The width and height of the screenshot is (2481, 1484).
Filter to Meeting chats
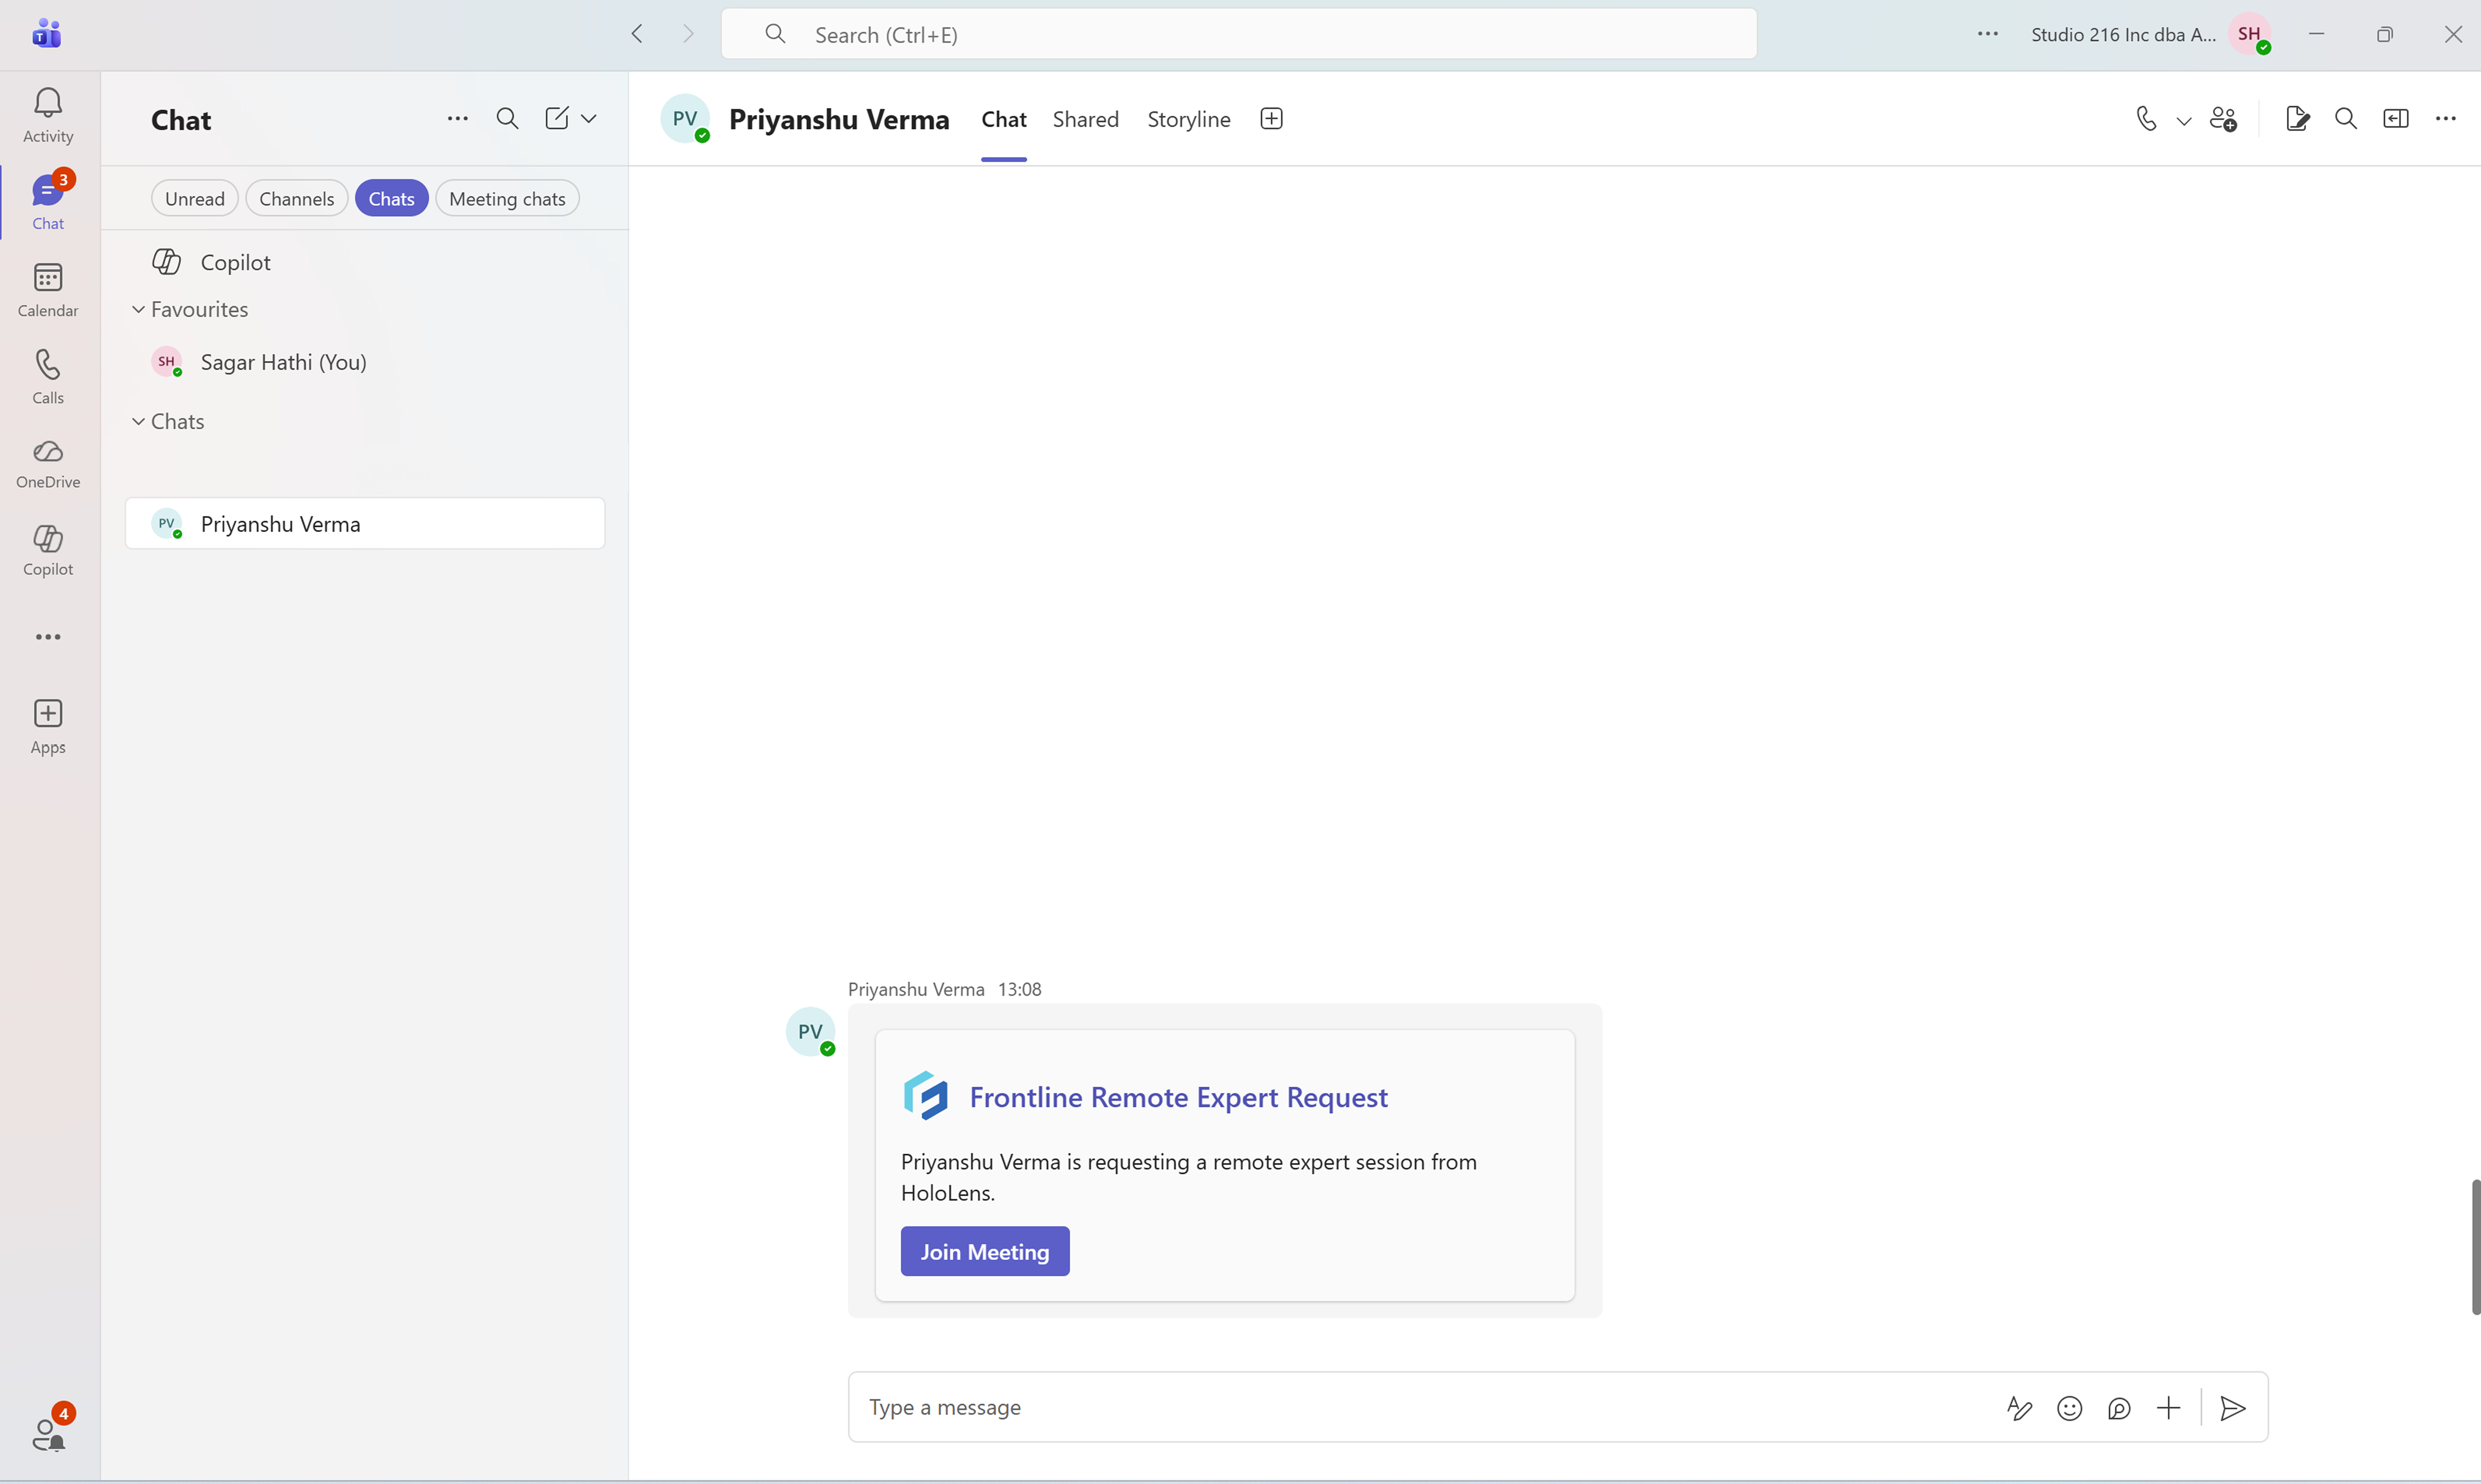[x=507, y=199]
